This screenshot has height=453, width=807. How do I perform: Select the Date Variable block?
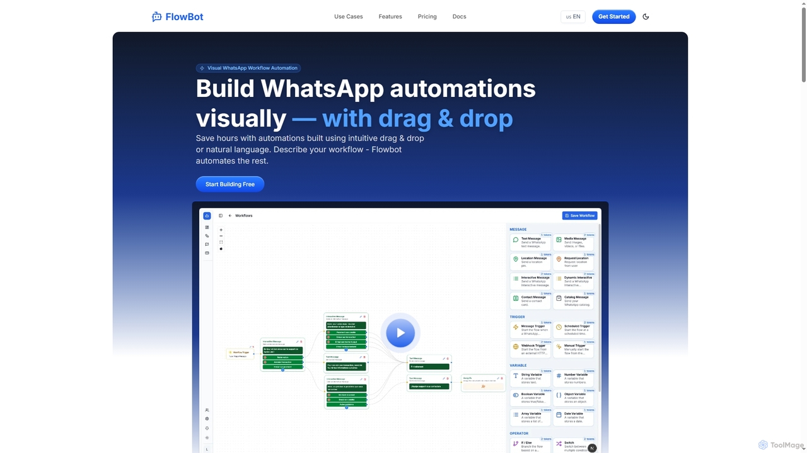(574, 417)
